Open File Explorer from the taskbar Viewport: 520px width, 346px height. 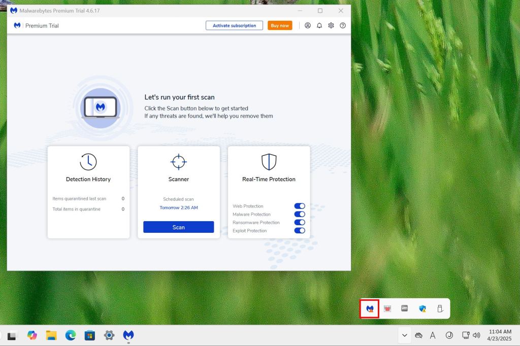point(51,335)
